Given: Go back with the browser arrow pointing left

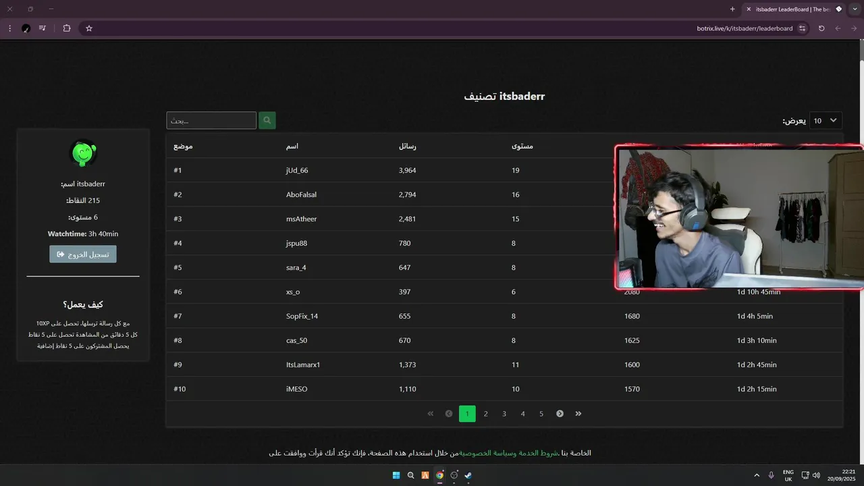Looking at the screenshot, I should pos(838,28).
